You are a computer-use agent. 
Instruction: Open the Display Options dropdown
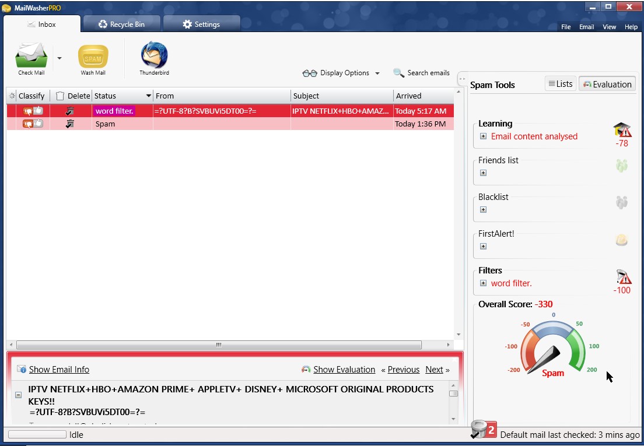[x=341, y=73]
